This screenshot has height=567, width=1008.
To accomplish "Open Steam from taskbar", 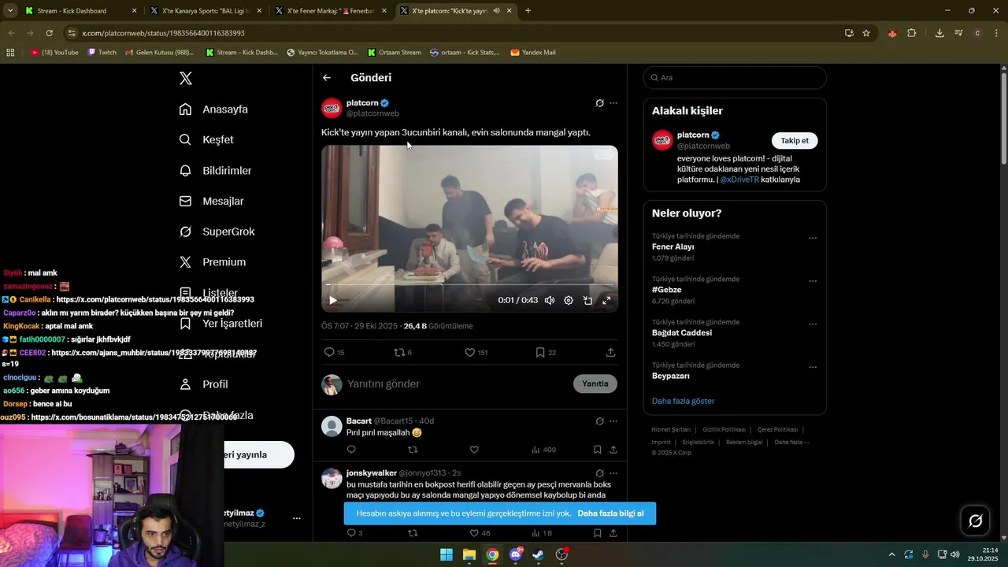I will click(539, 554).
